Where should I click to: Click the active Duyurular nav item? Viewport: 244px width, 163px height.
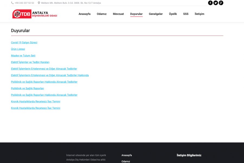[136, 14]
